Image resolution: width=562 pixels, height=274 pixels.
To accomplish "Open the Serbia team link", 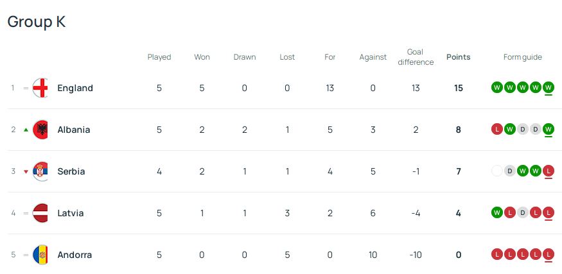I will point(71,171).
